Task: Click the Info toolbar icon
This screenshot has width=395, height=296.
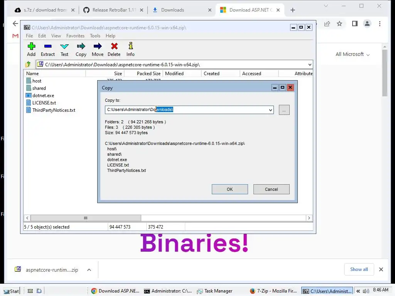Action: coord(130,49)
